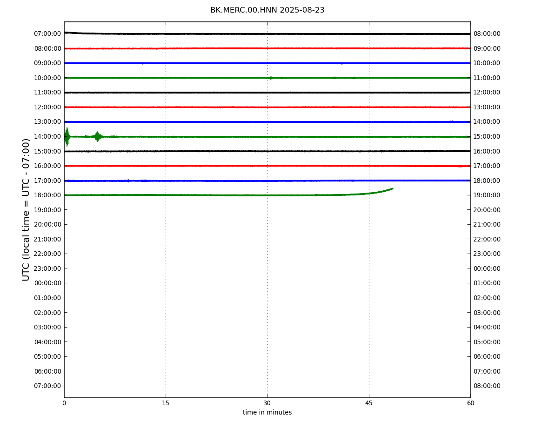This screenshot has height=442, width=535.
Task: Click the 'time in minutes' x-axis label
Action: click(x=267, y=412)
